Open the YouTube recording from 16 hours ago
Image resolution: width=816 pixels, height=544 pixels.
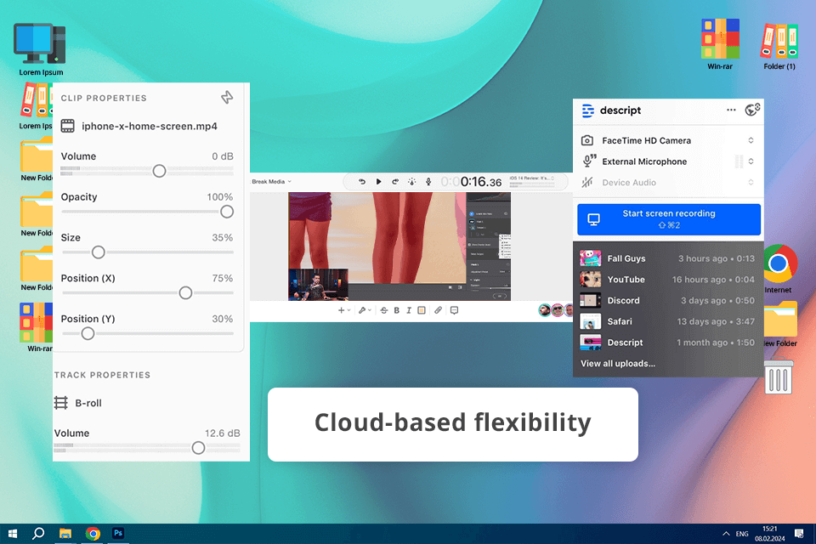click(x=666, y=280)
